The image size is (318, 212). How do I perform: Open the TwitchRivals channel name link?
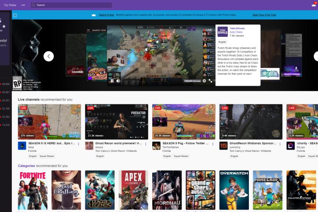pos(237,28)
